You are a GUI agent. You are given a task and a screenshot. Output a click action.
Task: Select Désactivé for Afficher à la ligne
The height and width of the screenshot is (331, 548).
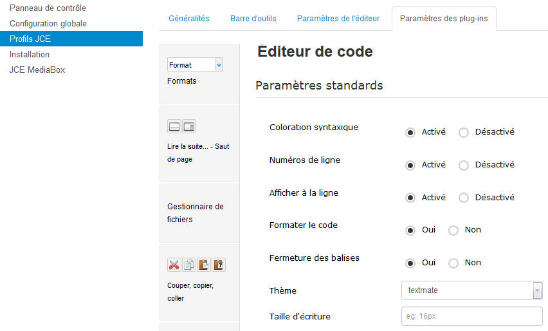[464, 198]
